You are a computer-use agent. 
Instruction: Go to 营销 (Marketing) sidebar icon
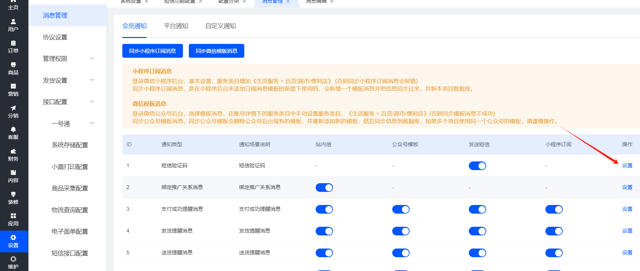[13, 90]
